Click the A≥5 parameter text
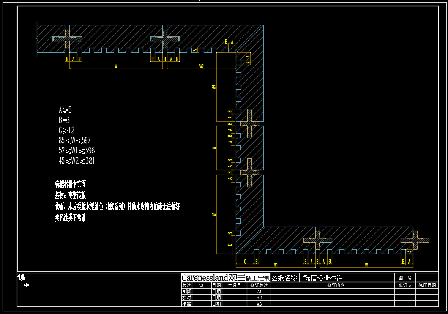 coord(65,110)
